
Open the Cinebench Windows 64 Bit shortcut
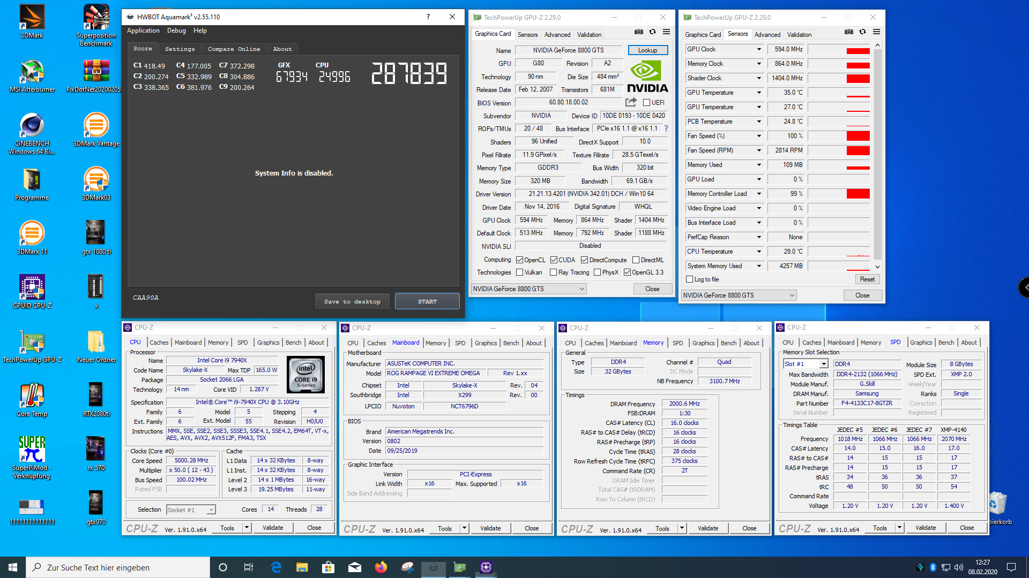pos(32,134)
